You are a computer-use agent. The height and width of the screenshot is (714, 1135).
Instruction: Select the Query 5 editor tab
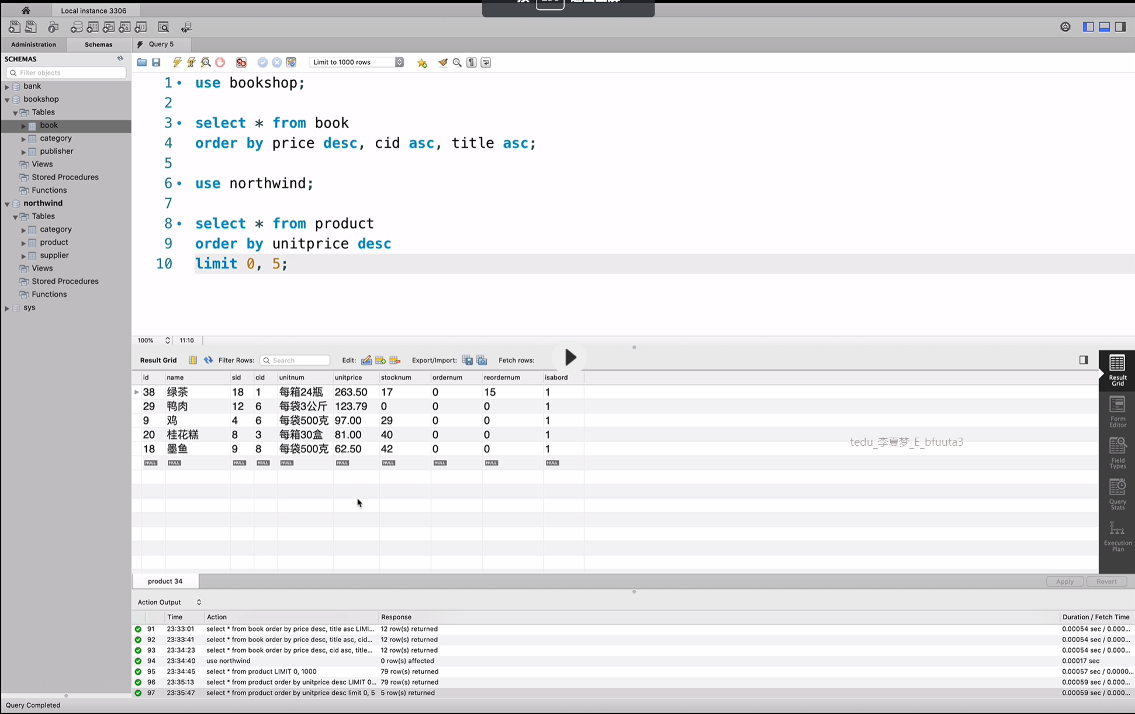[161, 44]
